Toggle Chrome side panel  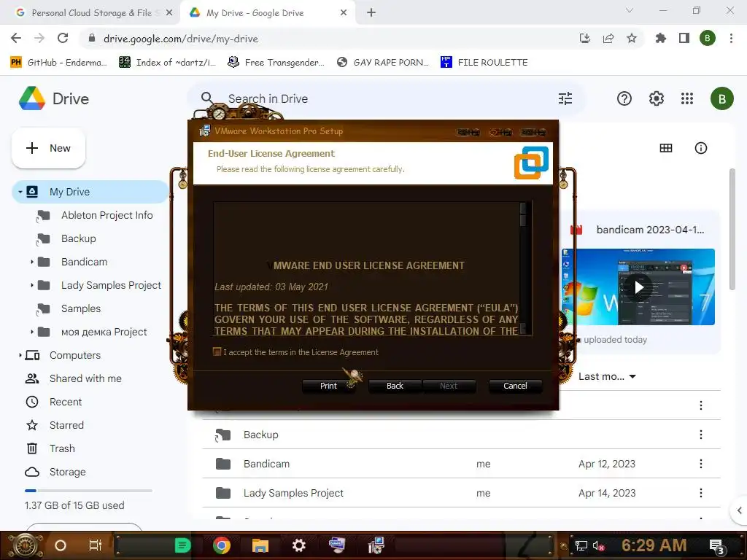click(684, 38)
